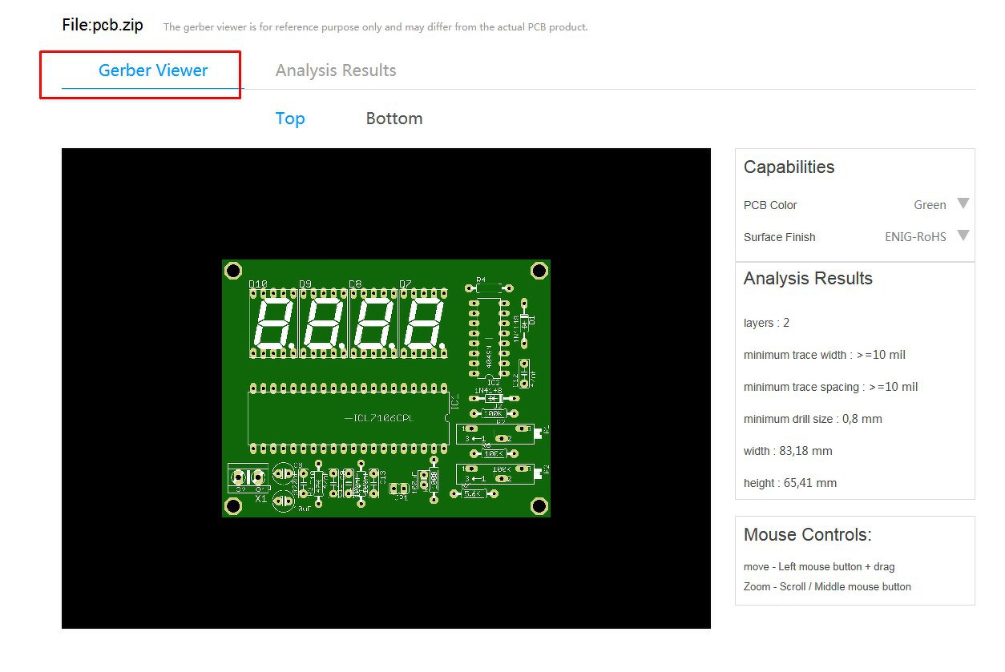
Task: Expand the PCB Color dropdown arrow
Action: point(963,203)
